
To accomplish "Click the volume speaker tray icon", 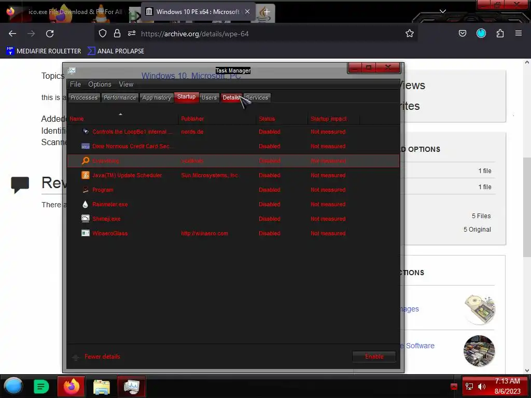I will point(482,387).
